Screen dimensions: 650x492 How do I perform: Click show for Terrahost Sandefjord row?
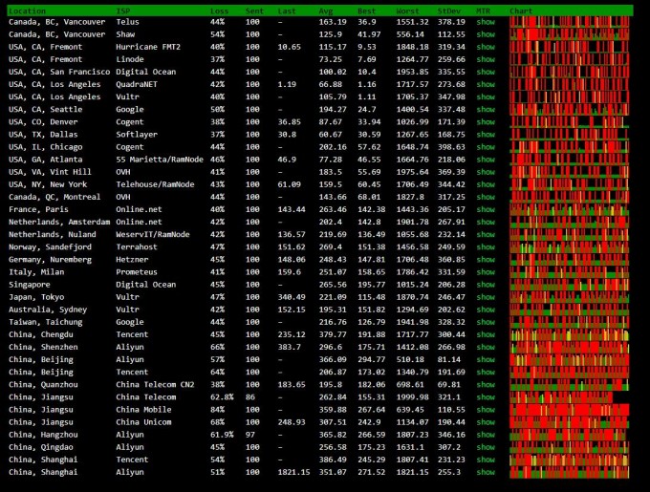click(486, 246)
